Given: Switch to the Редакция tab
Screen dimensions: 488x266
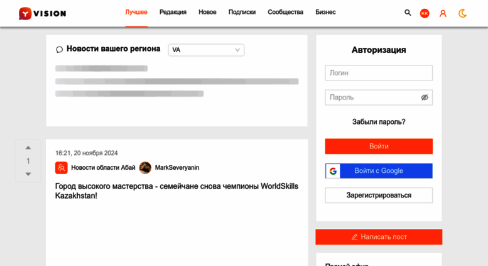Looking at the screenshot, I should 173,12.
